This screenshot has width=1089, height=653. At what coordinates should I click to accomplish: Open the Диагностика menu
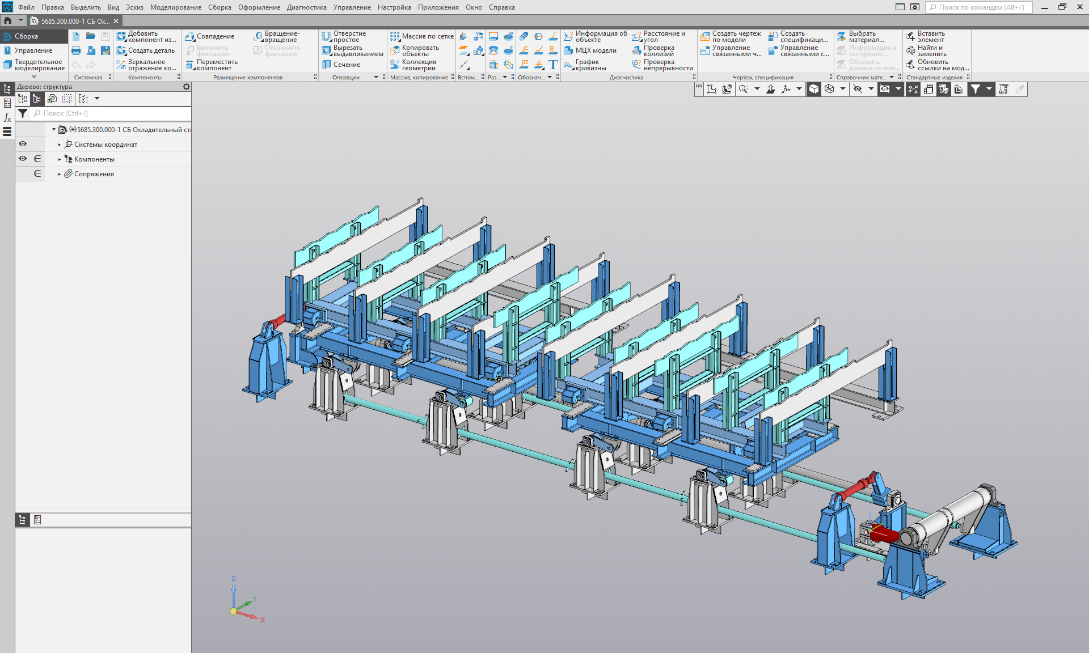[306, 7]
